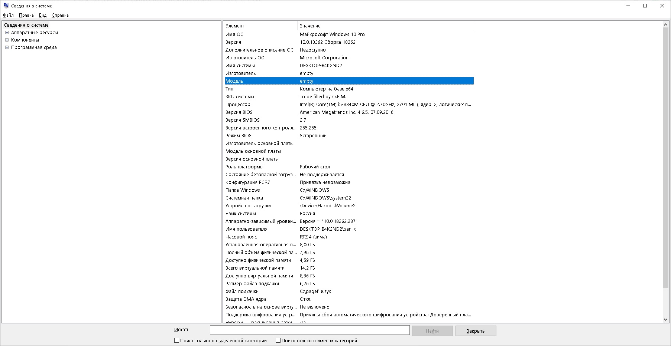Screen dimensions: 671x346
Task: Click the vertical scrollbar thumb in details pane
Action: coord(665,158)
